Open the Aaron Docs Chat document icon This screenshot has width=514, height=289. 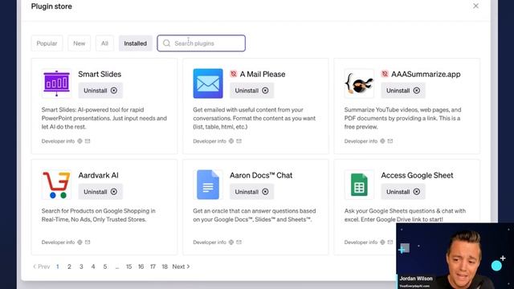pos(208,185)
